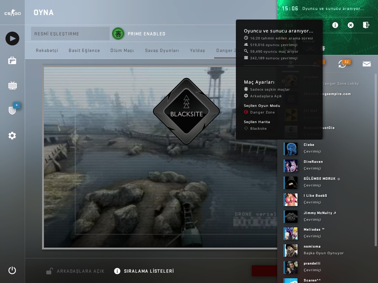Viewport: 378px width, 283px height.
Task: Click the friends list scrollbar
Action: 375,160
